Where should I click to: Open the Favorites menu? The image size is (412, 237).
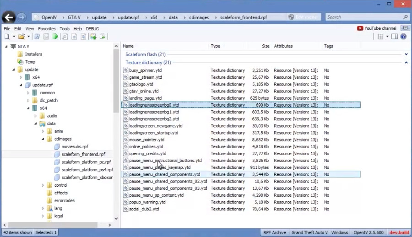47,28
